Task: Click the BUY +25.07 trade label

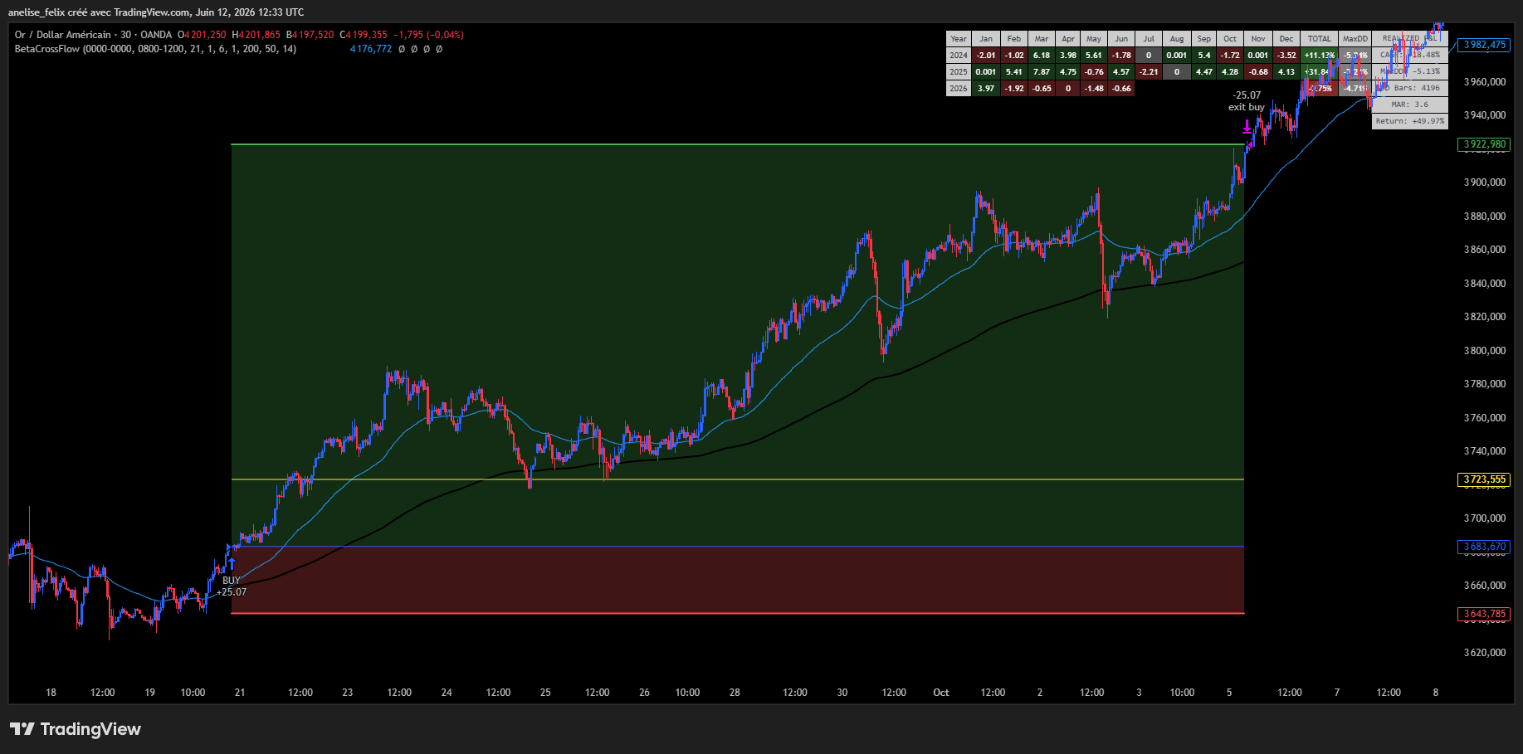Action: [x=232, y=586]
